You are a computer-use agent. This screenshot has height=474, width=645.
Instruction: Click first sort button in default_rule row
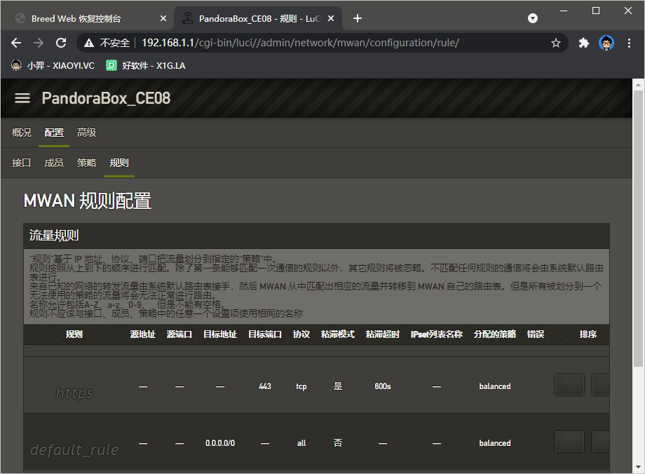point(570,442)
